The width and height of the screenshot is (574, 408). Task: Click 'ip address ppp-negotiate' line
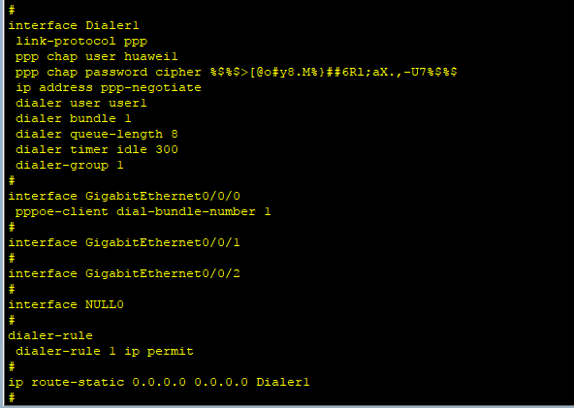[109, 88]
